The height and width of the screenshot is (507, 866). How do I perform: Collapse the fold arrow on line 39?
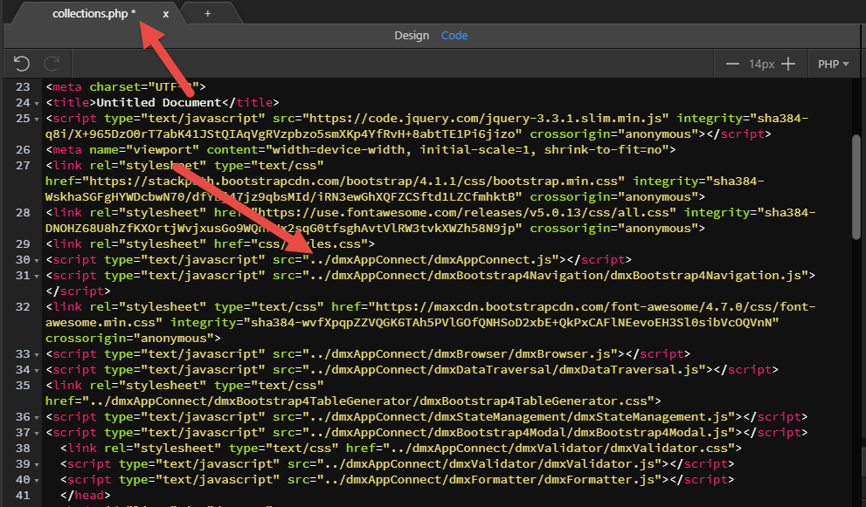37,465
